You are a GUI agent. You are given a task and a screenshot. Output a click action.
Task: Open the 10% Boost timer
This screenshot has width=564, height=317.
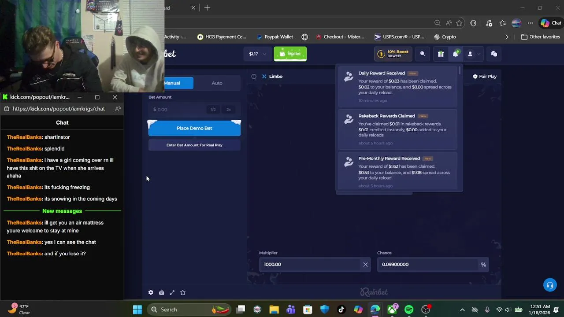pos(393,54)
